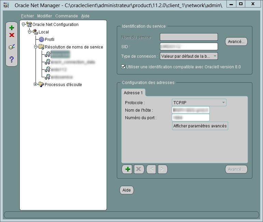The height and width of the screenshot is (222, 263).
Task: Click the red X Delete icon in left toolbar
Action: point(12,35)
